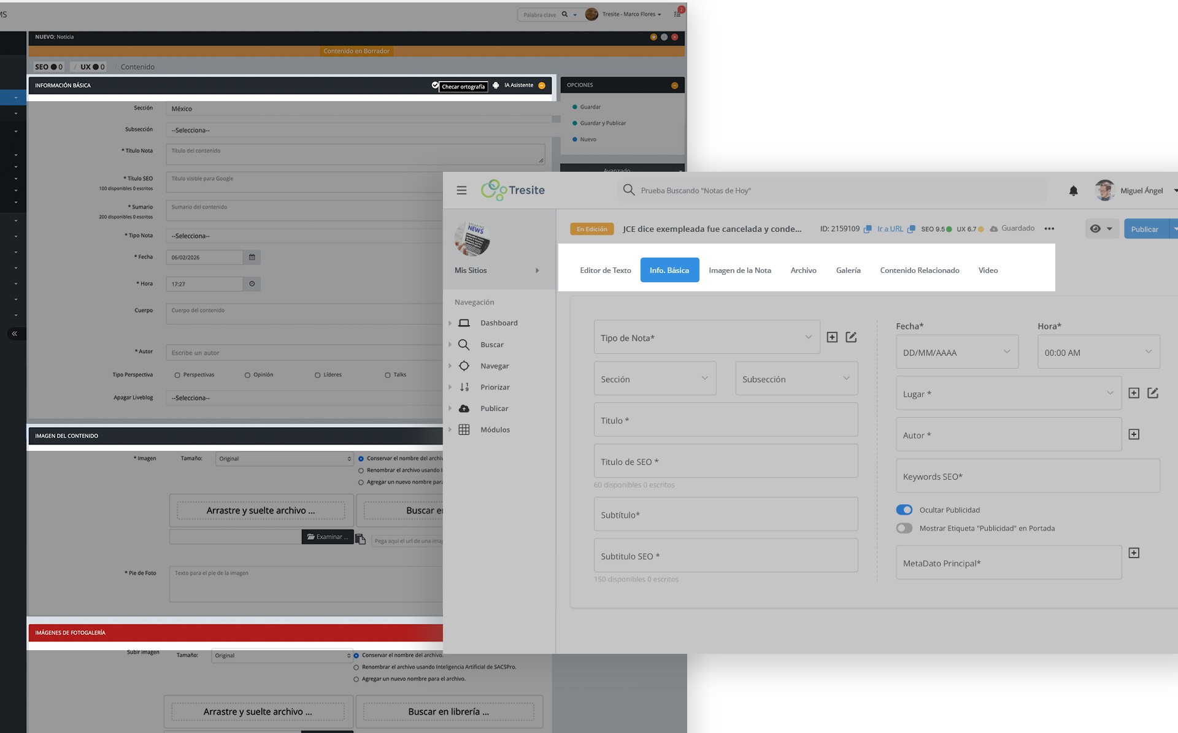Screen dimensions: 1178x733
Task: Click the add icon beside Tipo de Nota
Action: (832, 337)
